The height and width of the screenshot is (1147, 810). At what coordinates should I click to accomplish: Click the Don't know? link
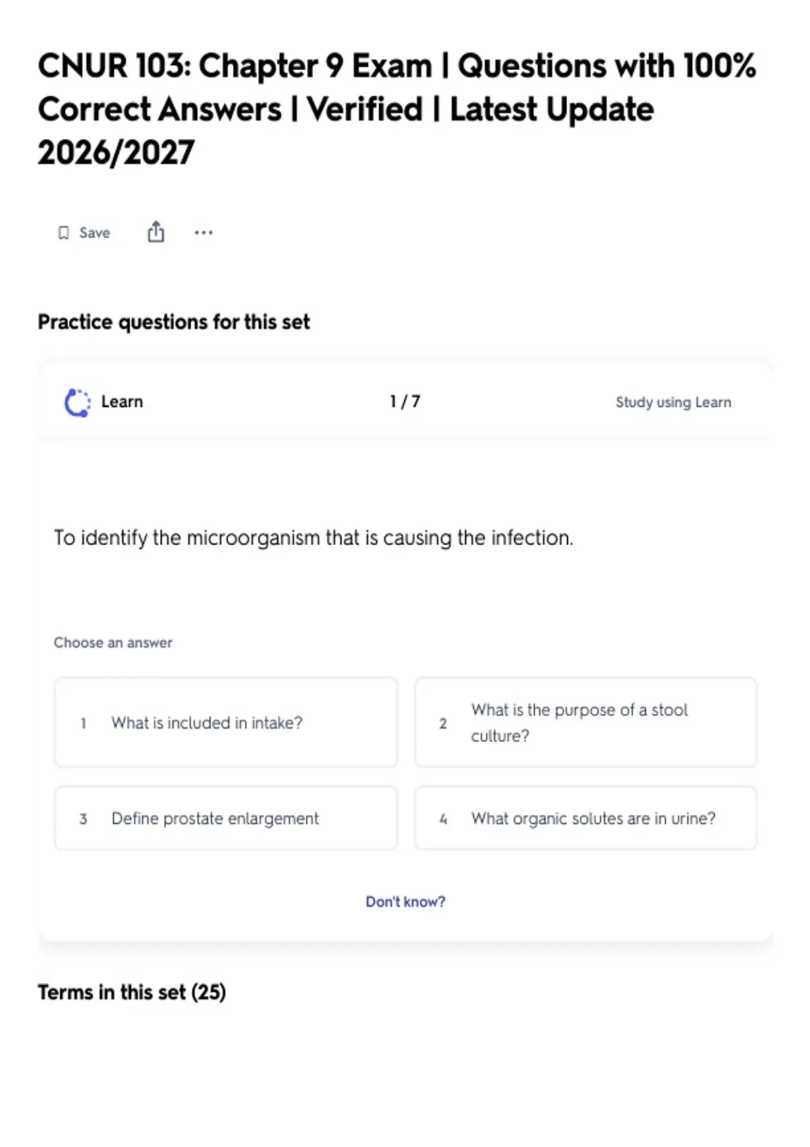405,901
